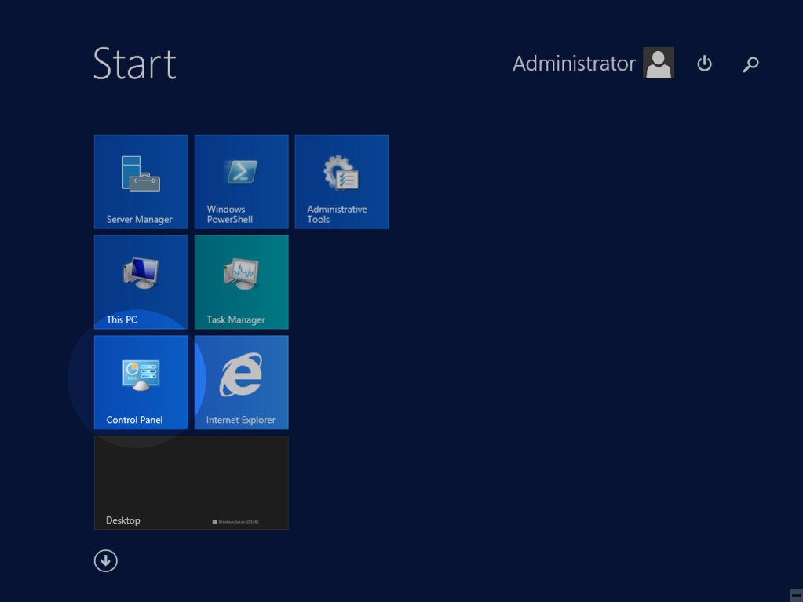Launch Windows PowerShell from its tile icon
The image size is (803, 602).
tap(241, 171)
